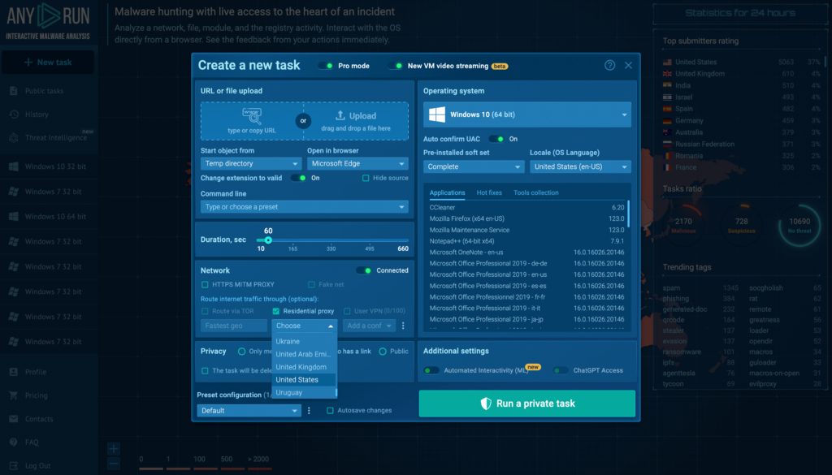The image size is (832, 475).
Task: Click the type or copy URL icon
Action: click(x=251, y=116)
